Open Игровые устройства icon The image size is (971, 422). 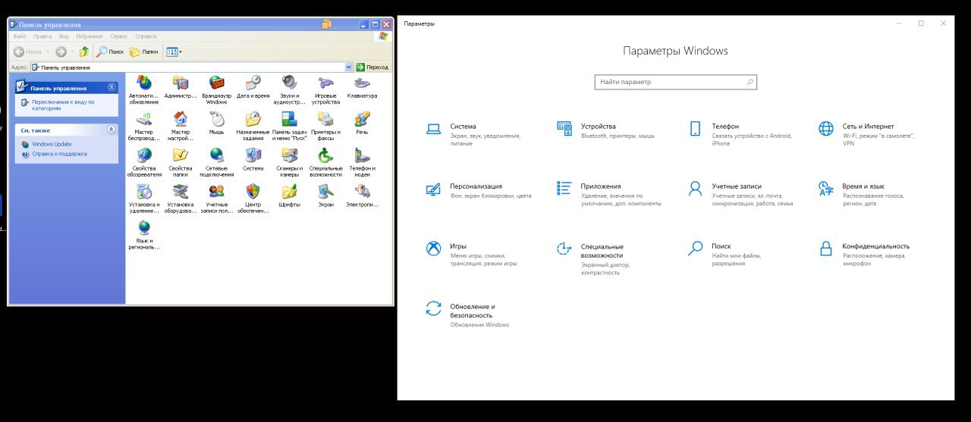[325, 82]
